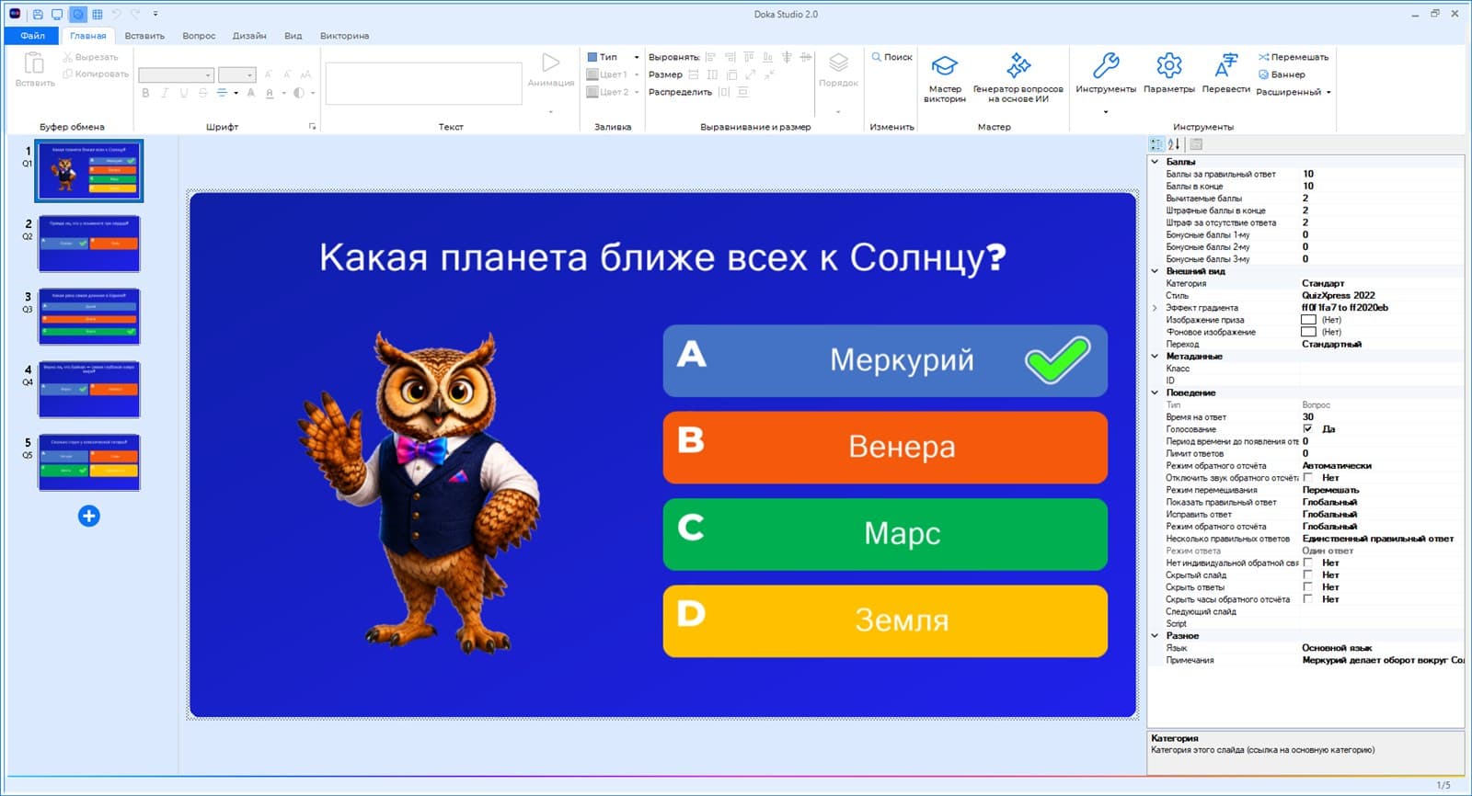This screenshot has height=796, width=1472.
Task: Select answer B Венера on the slide
Action: coord(885,447)
